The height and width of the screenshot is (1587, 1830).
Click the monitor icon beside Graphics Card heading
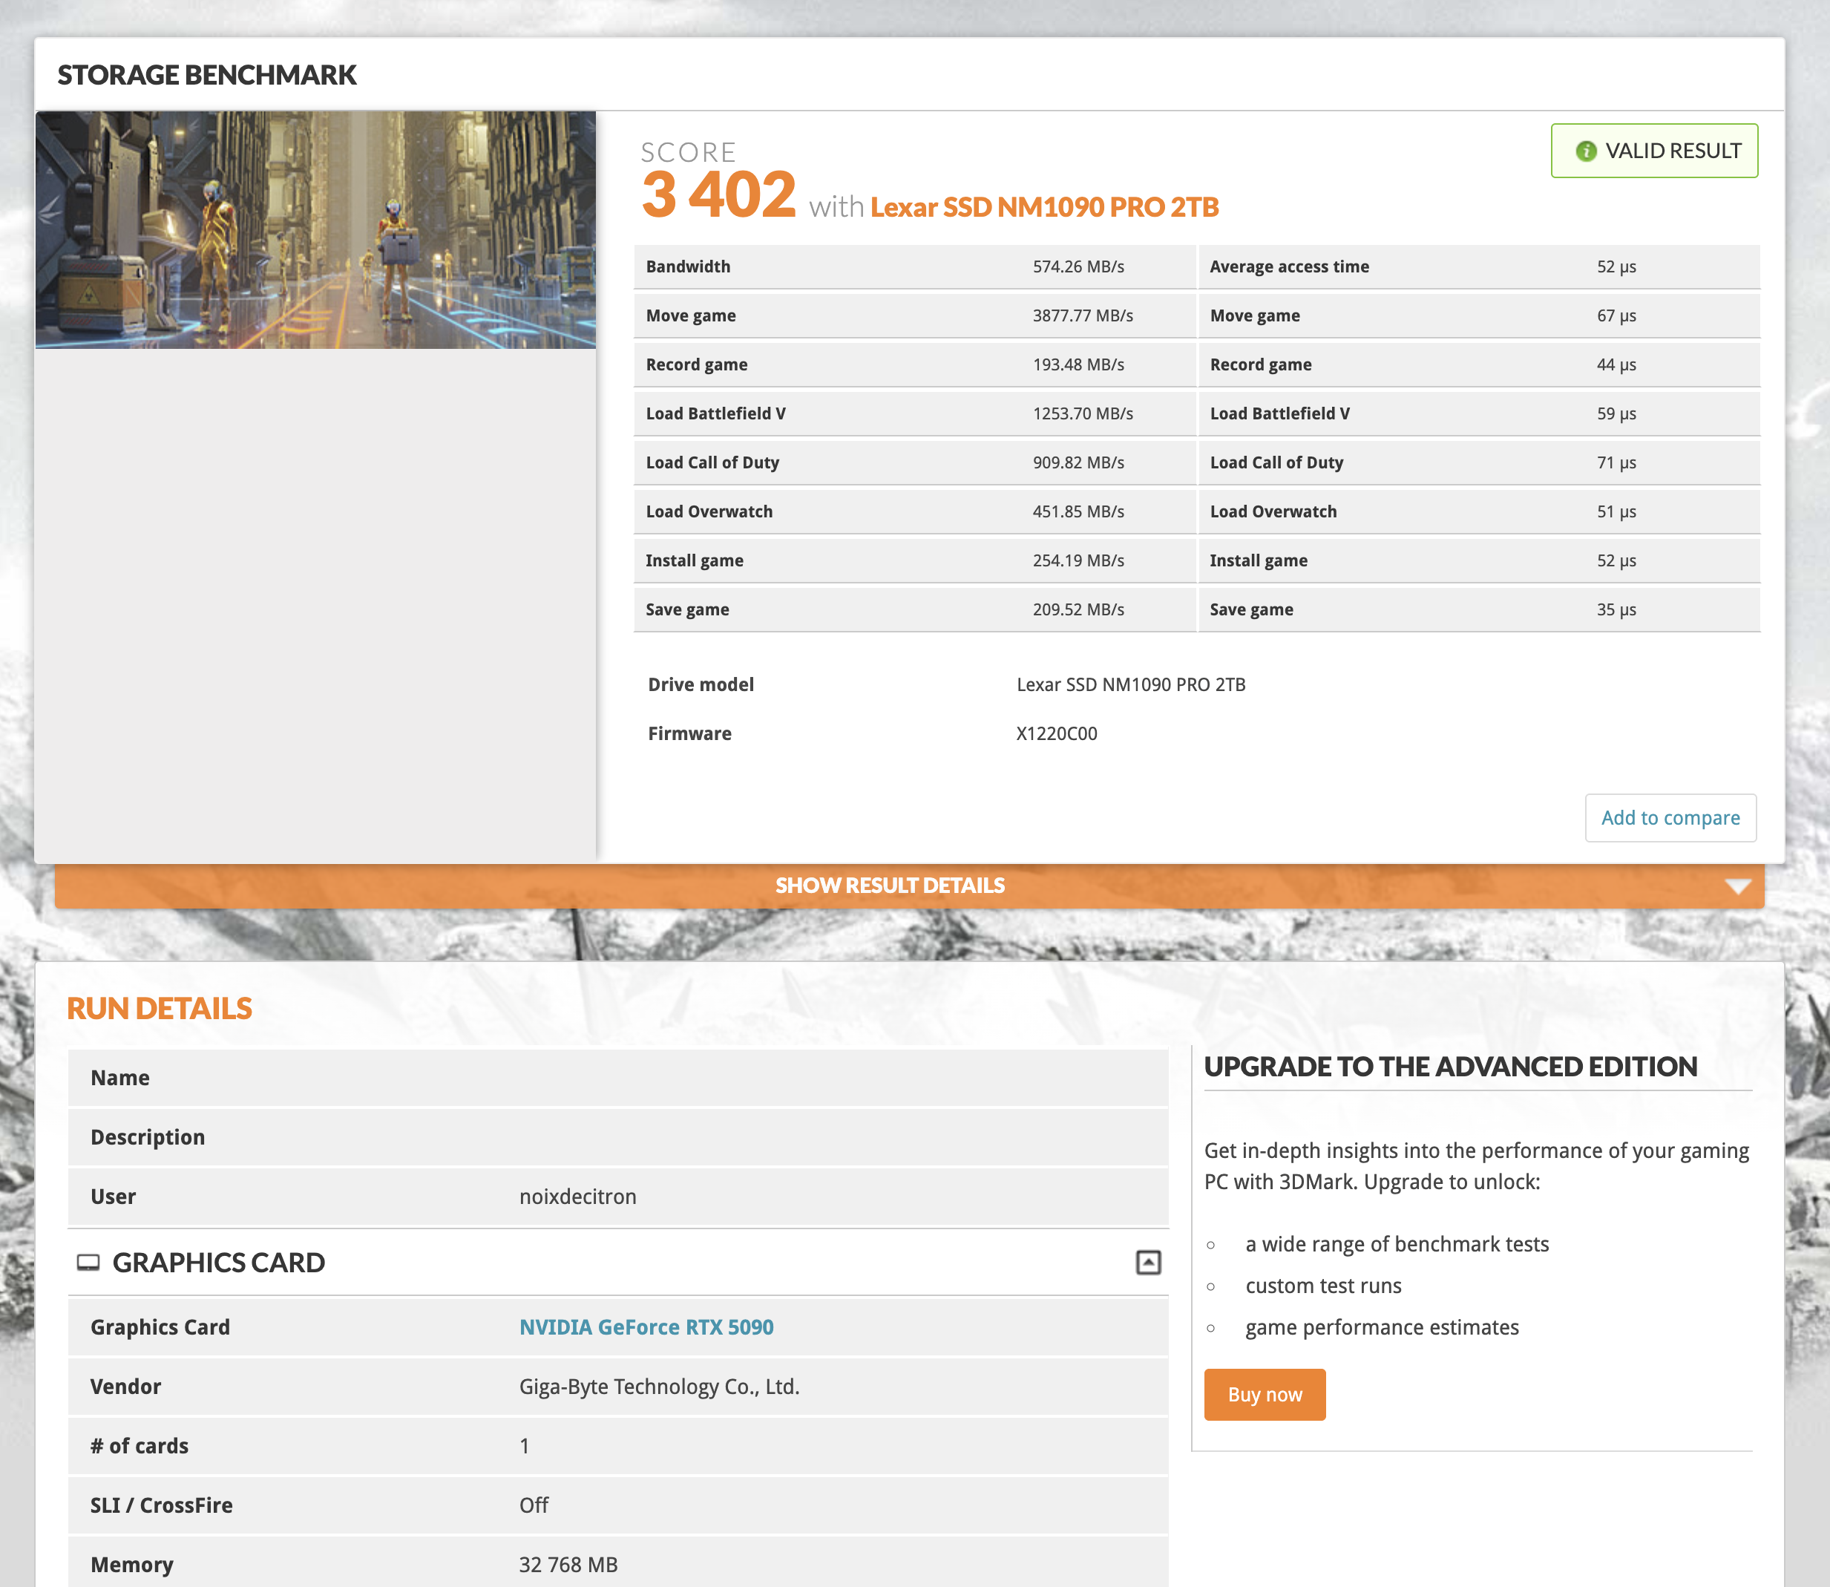click(x=88, y=1262)
